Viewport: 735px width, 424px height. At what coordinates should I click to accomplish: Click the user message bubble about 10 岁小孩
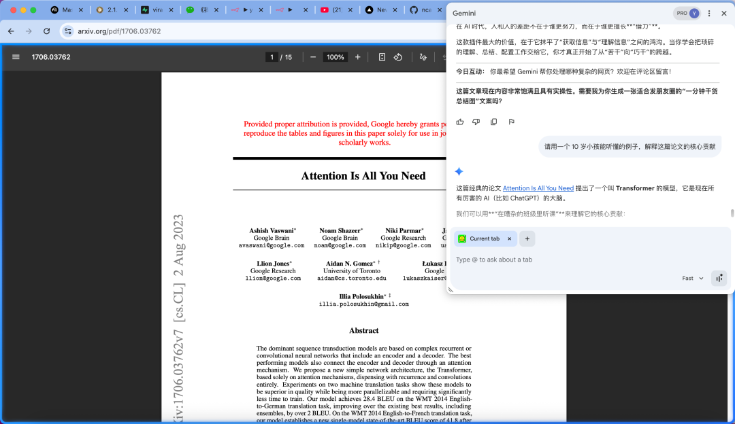click(x=630, y=147)
